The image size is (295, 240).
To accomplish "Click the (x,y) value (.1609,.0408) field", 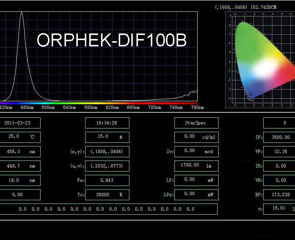I will click(107, 152).
